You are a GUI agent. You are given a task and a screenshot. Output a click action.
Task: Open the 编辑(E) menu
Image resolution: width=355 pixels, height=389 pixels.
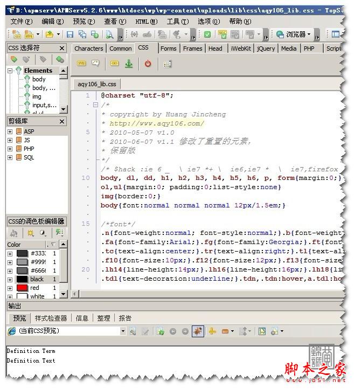pyautogui.click(x=53, y=22)
